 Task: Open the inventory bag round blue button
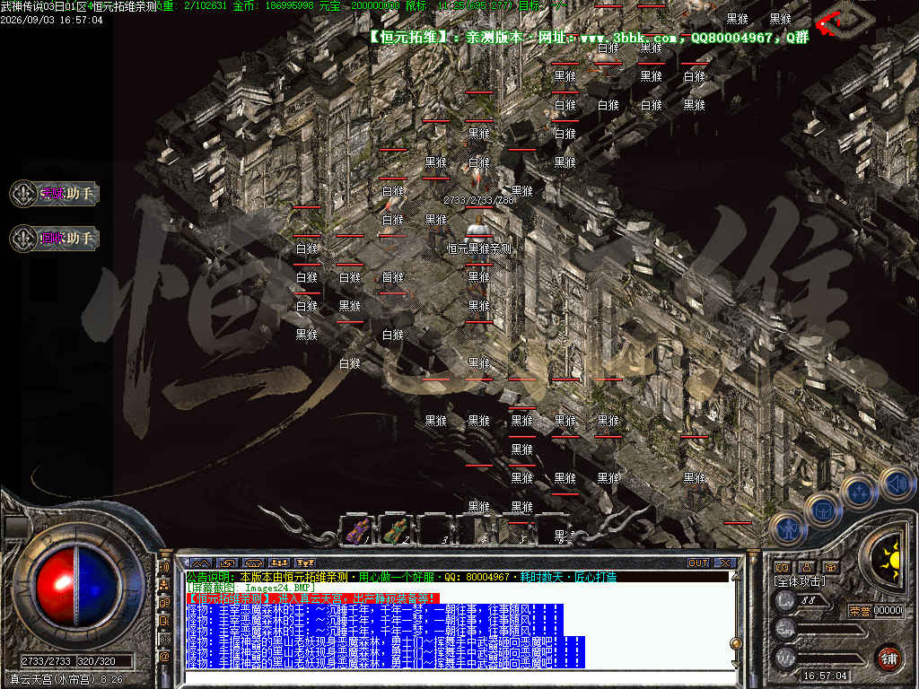824,510
